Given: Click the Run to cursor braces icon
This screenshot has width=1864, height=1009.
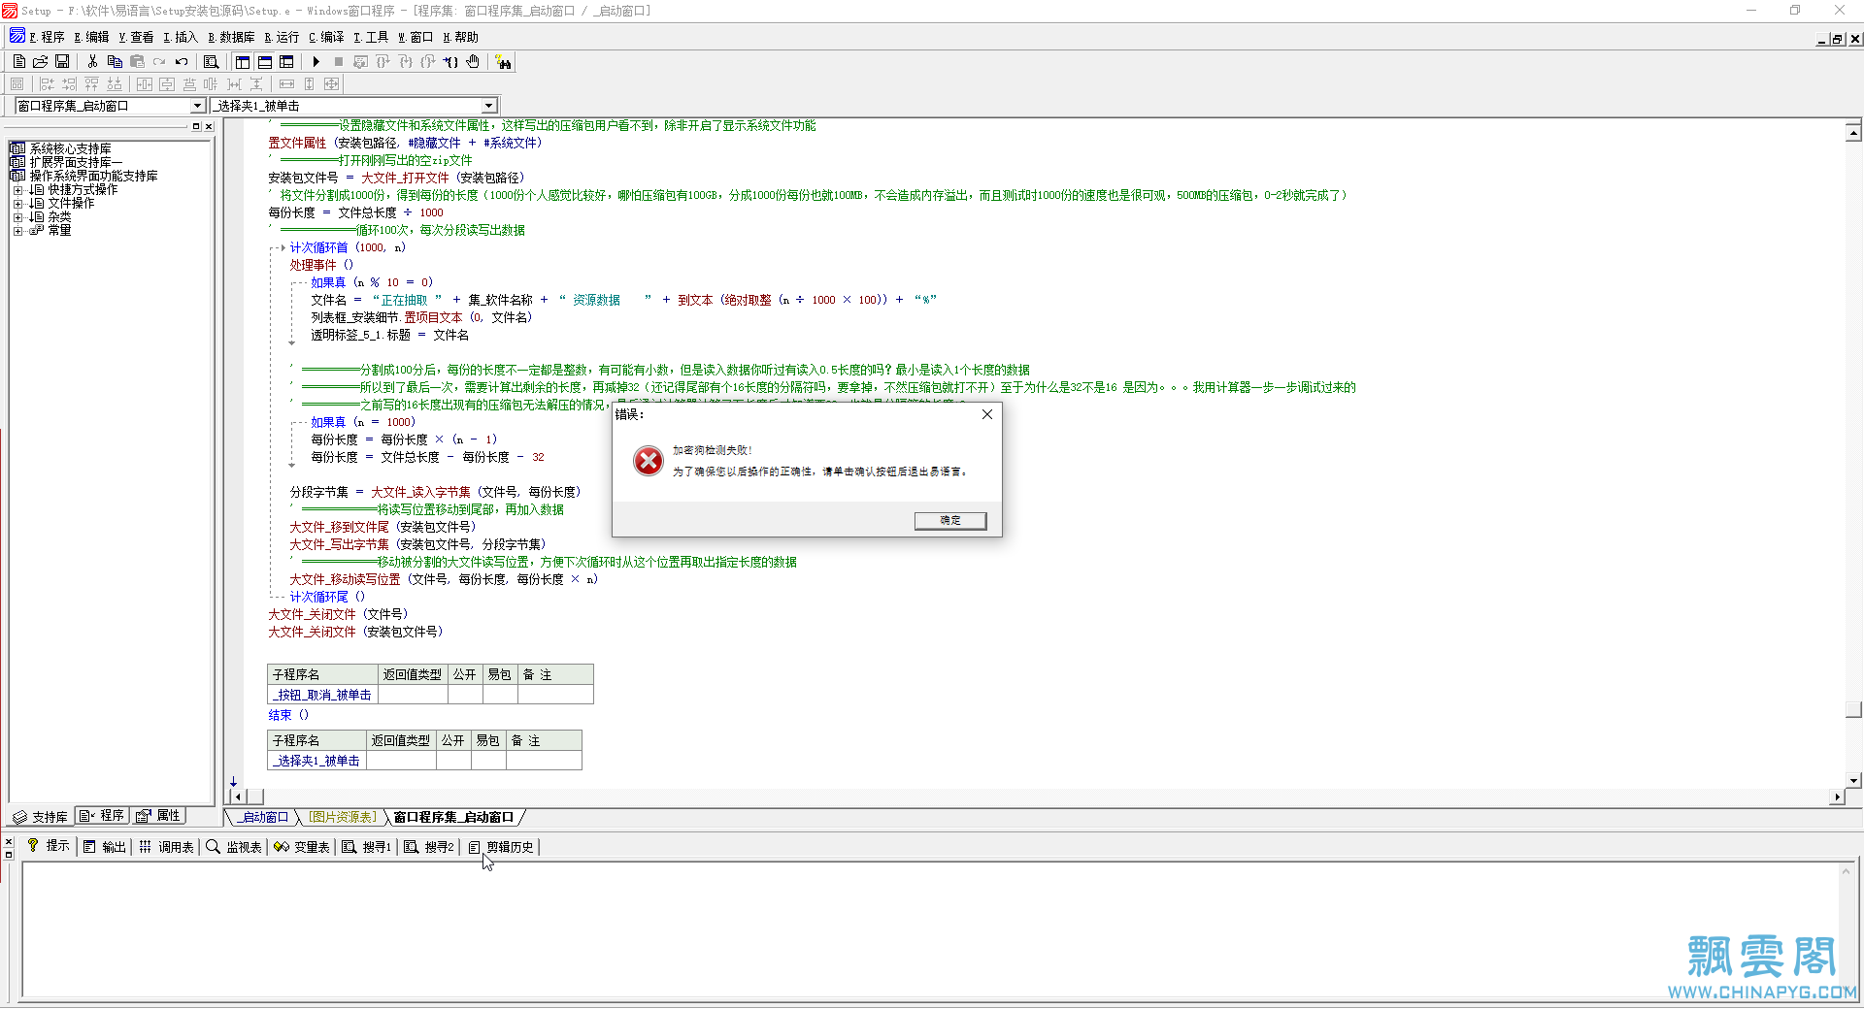Looking at the screenshot, I should (450, 61).
